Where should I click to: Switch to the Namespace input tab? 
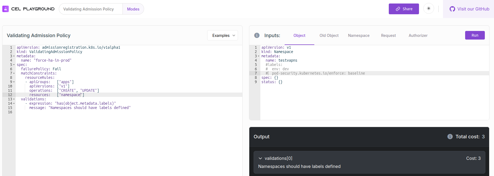click(359, 36)
